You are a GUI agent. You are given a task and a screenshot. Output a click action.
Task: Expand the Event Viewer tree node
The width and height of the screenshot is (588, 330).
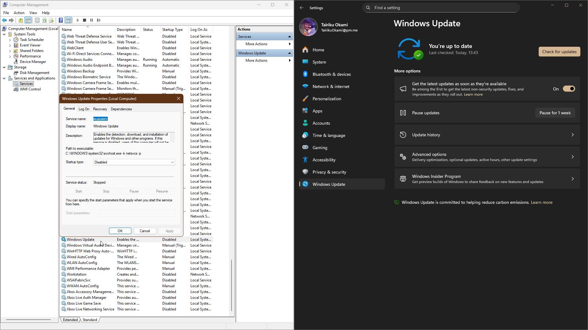(10, 45)
